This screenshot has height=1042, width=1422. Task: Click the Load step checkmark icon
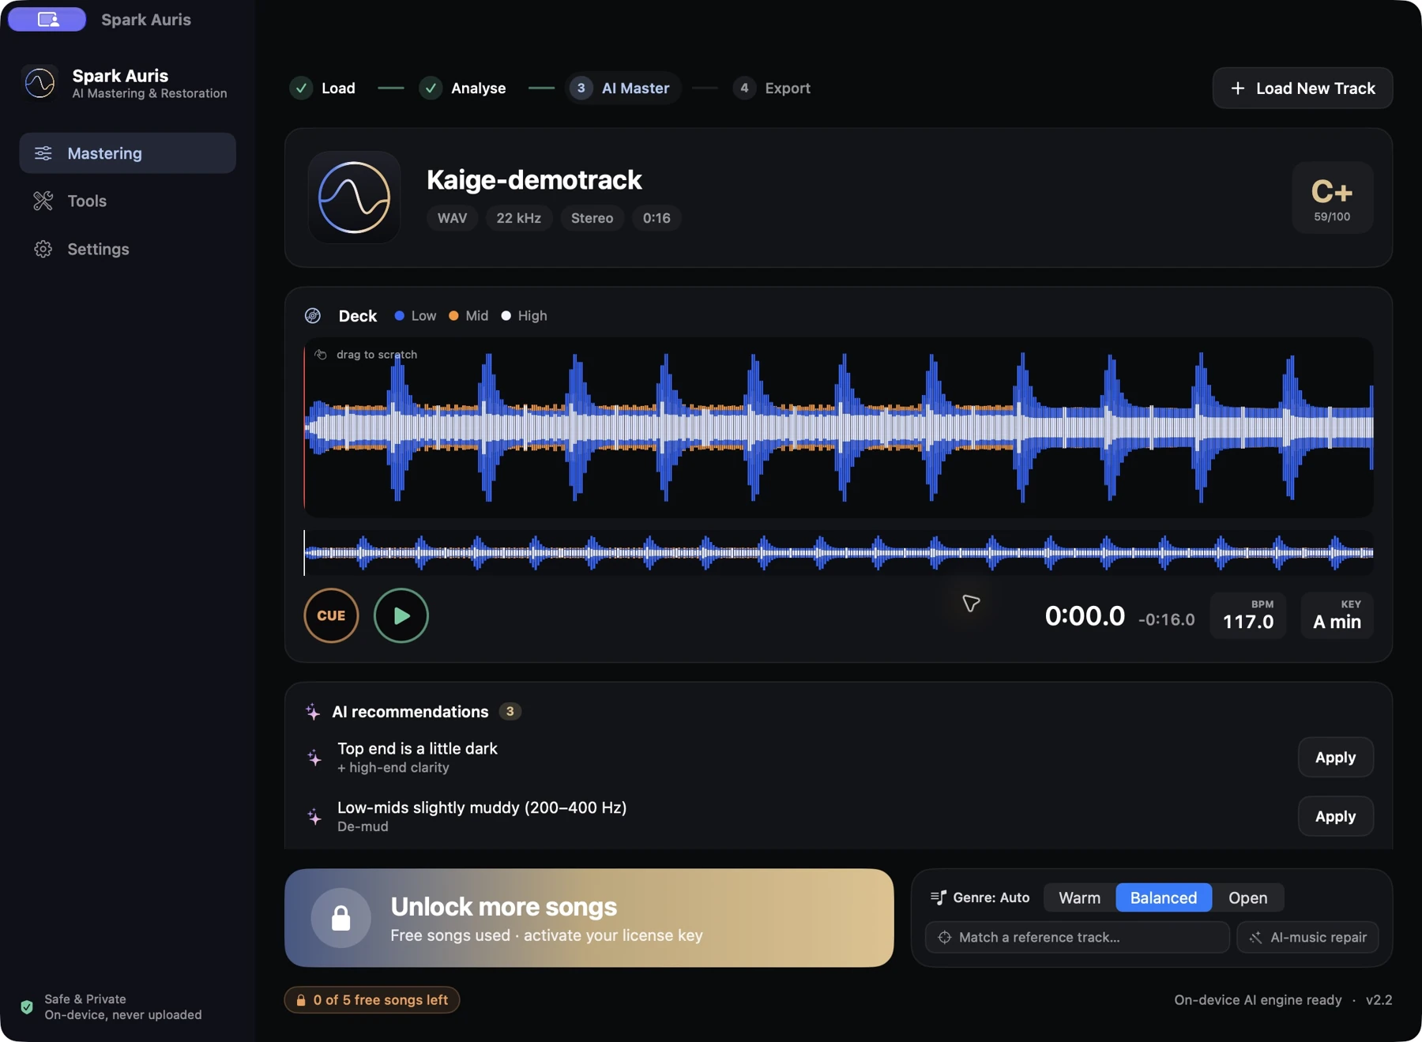coord(301,88)
